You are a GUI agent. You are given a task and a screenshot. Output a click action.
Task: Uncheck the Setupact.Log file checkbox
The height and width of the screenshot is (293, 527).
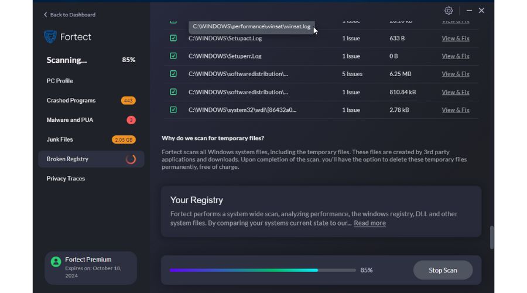click(x=173, y=38)
